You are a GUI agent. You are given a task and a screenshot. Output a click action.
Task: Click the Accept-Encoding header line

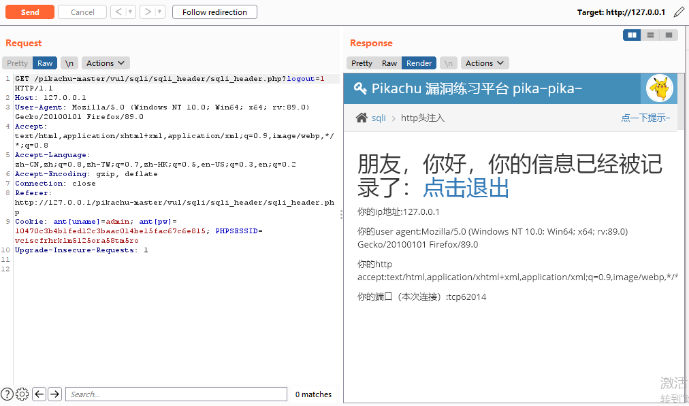click(86, 174)
